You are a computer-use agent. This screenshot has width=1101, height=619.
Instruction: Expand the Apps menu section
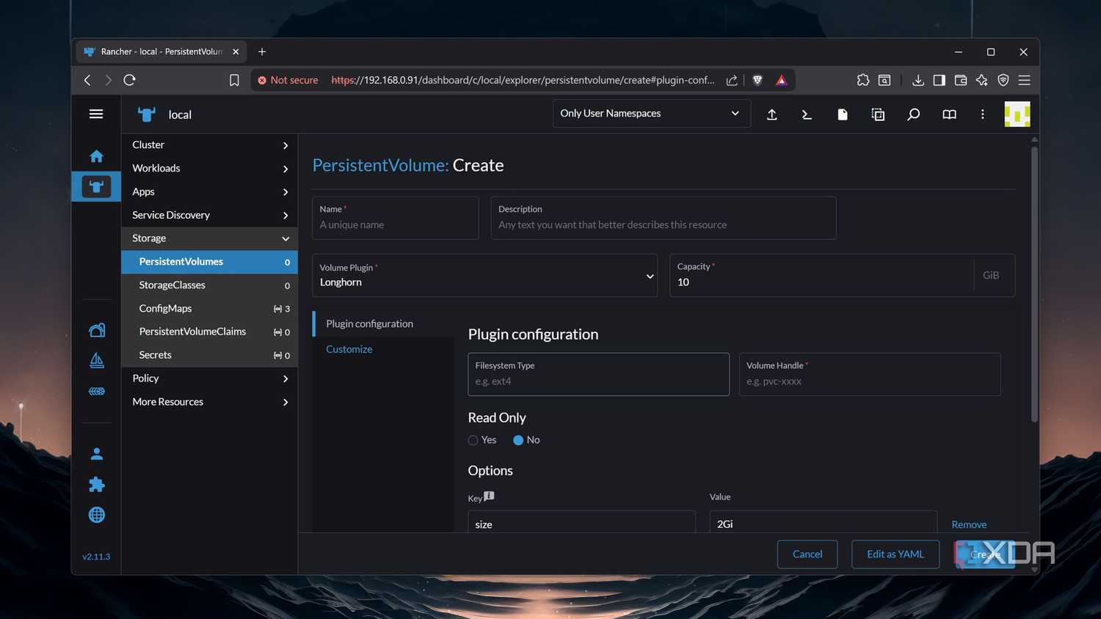click(x=209, y=191)
